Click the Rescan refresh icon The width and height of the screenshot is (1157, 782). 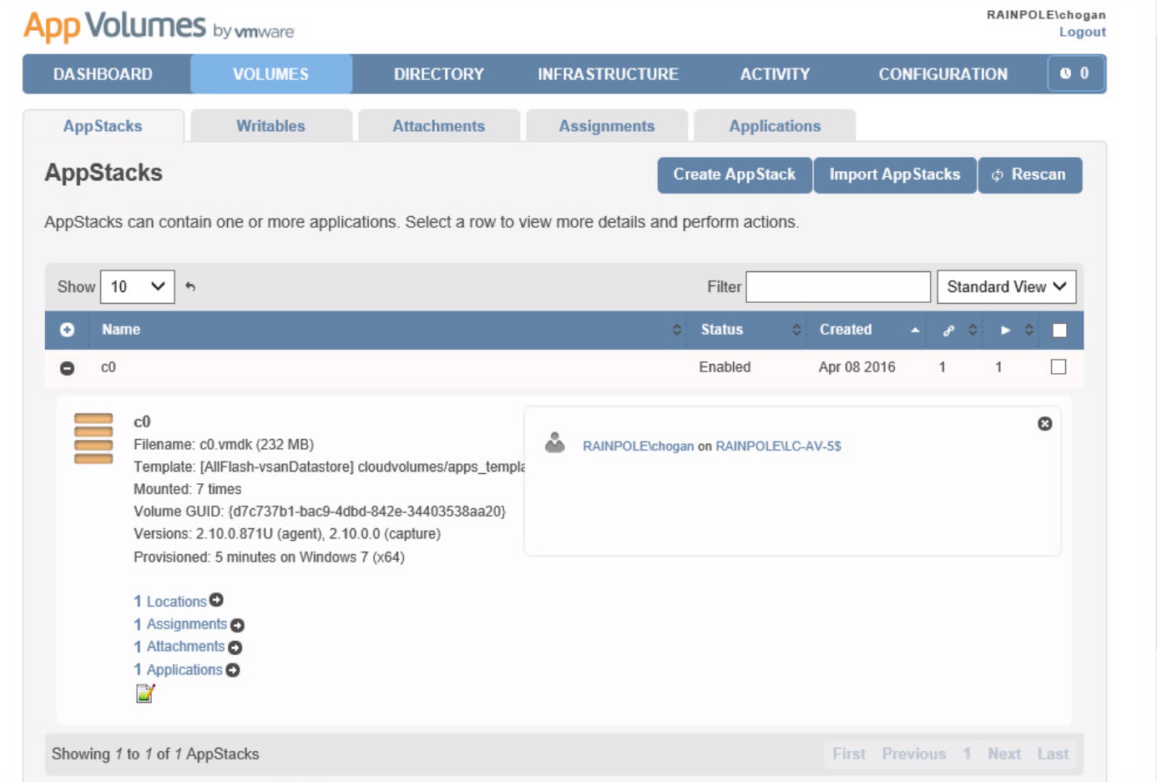click(996, 175)
